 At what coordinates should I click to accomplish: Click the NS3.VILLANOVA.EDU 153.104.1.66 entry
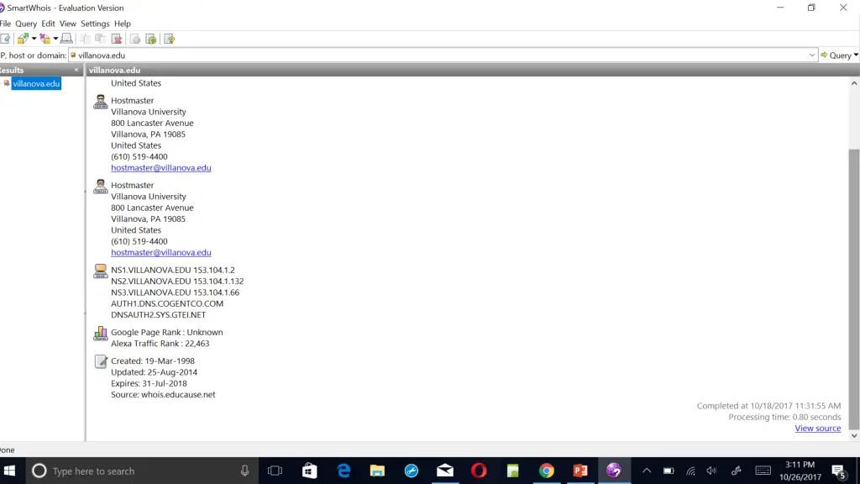[x=175, y=292]
